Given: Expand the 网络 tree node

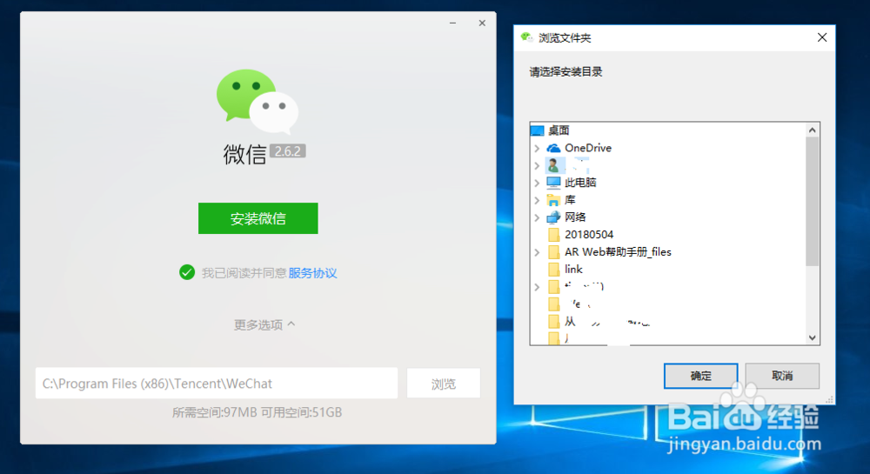Looking at the screenshot, I should 537,217.
